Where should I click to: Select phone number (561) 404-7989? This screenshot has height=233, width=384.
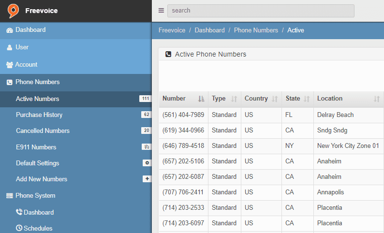[x=183, y=115]
